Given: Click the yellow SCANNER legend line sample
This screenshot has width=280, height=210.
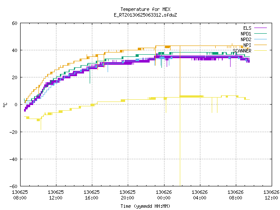Looking at the screenshot, I should pyautogui.click(x=261, y=51).
